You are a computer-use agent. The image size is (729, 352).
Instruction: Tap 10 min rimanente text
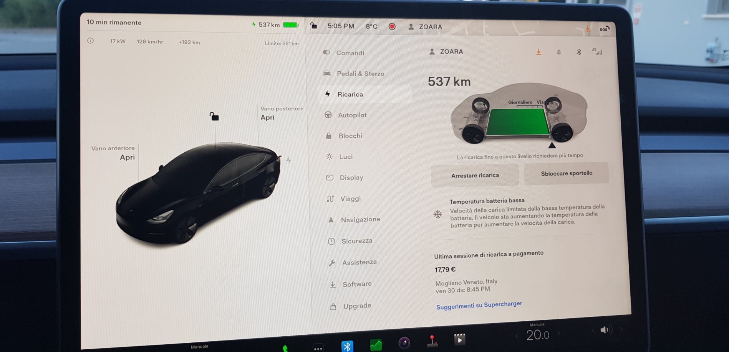click(114, 22)
